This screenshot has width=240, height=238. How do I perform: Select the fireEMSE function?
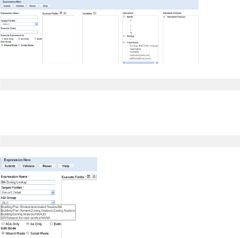(135, 52)
